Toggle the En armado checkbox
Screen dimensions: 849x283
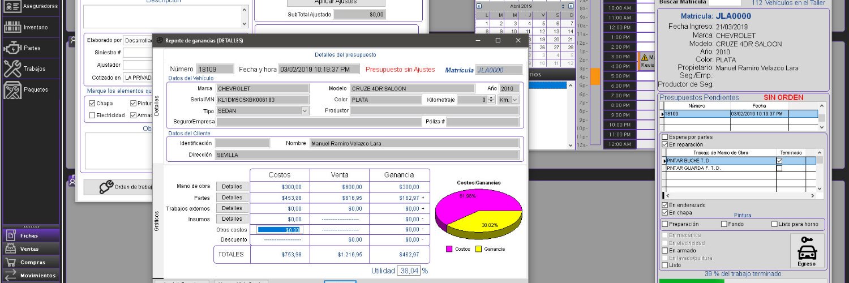pos(665,250)
